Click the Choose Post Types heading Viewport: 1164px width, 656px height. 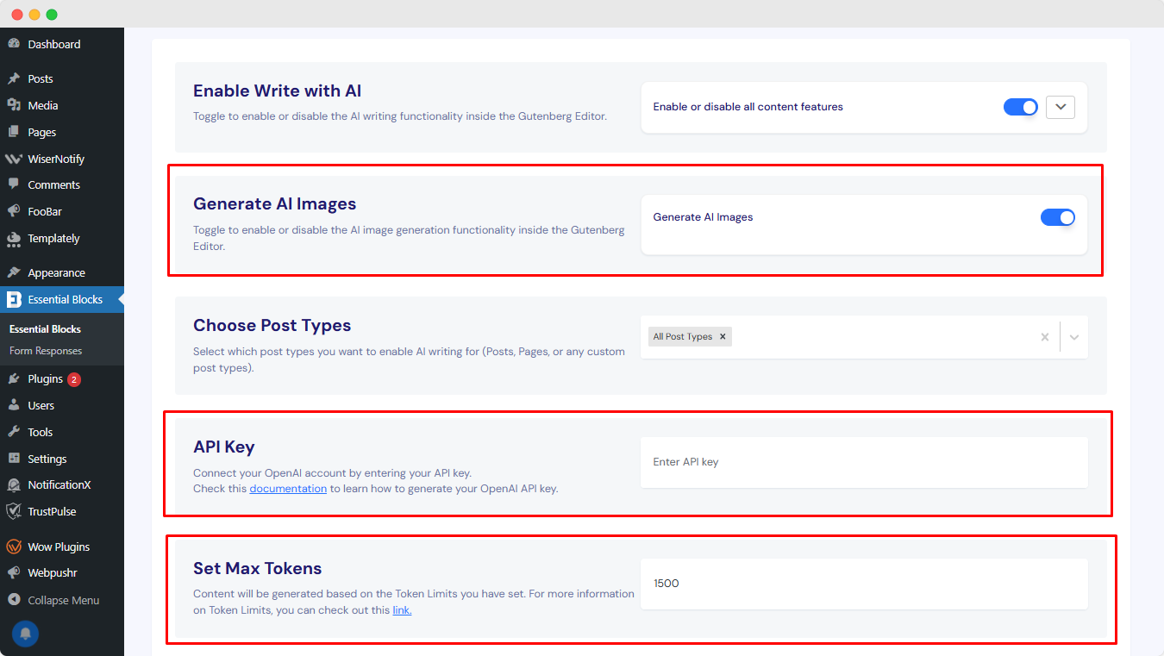(272, 325)
